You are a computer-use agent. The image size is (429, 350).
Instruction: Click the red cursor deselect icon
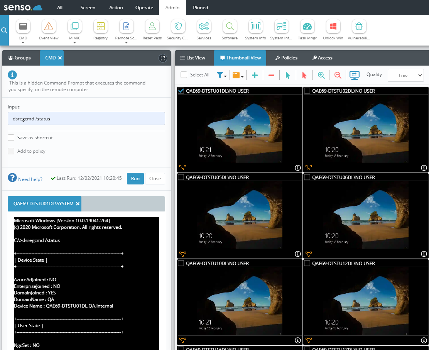point(304,75)
